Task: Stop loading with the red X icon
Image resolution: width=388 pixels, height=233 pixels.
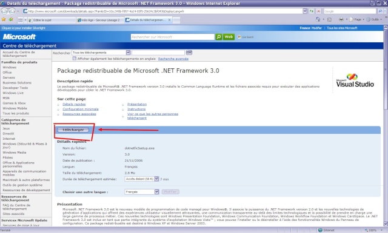Action: [x=318, y=11]
